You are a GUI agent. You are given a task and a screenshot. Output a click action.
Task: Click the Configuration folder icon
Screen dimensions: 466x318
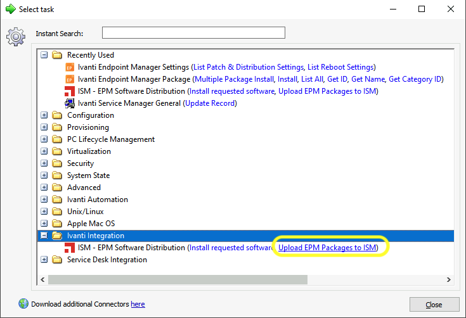pyautogui.click(x=57, y=115)
